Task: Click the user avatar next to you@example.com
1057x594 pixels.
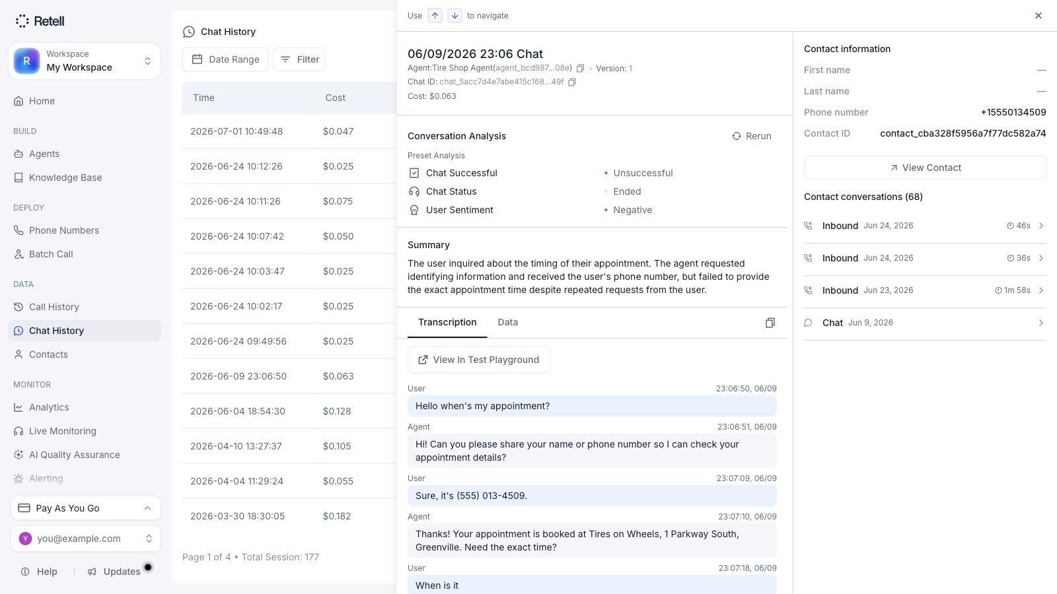Action: tap(26, 539)
